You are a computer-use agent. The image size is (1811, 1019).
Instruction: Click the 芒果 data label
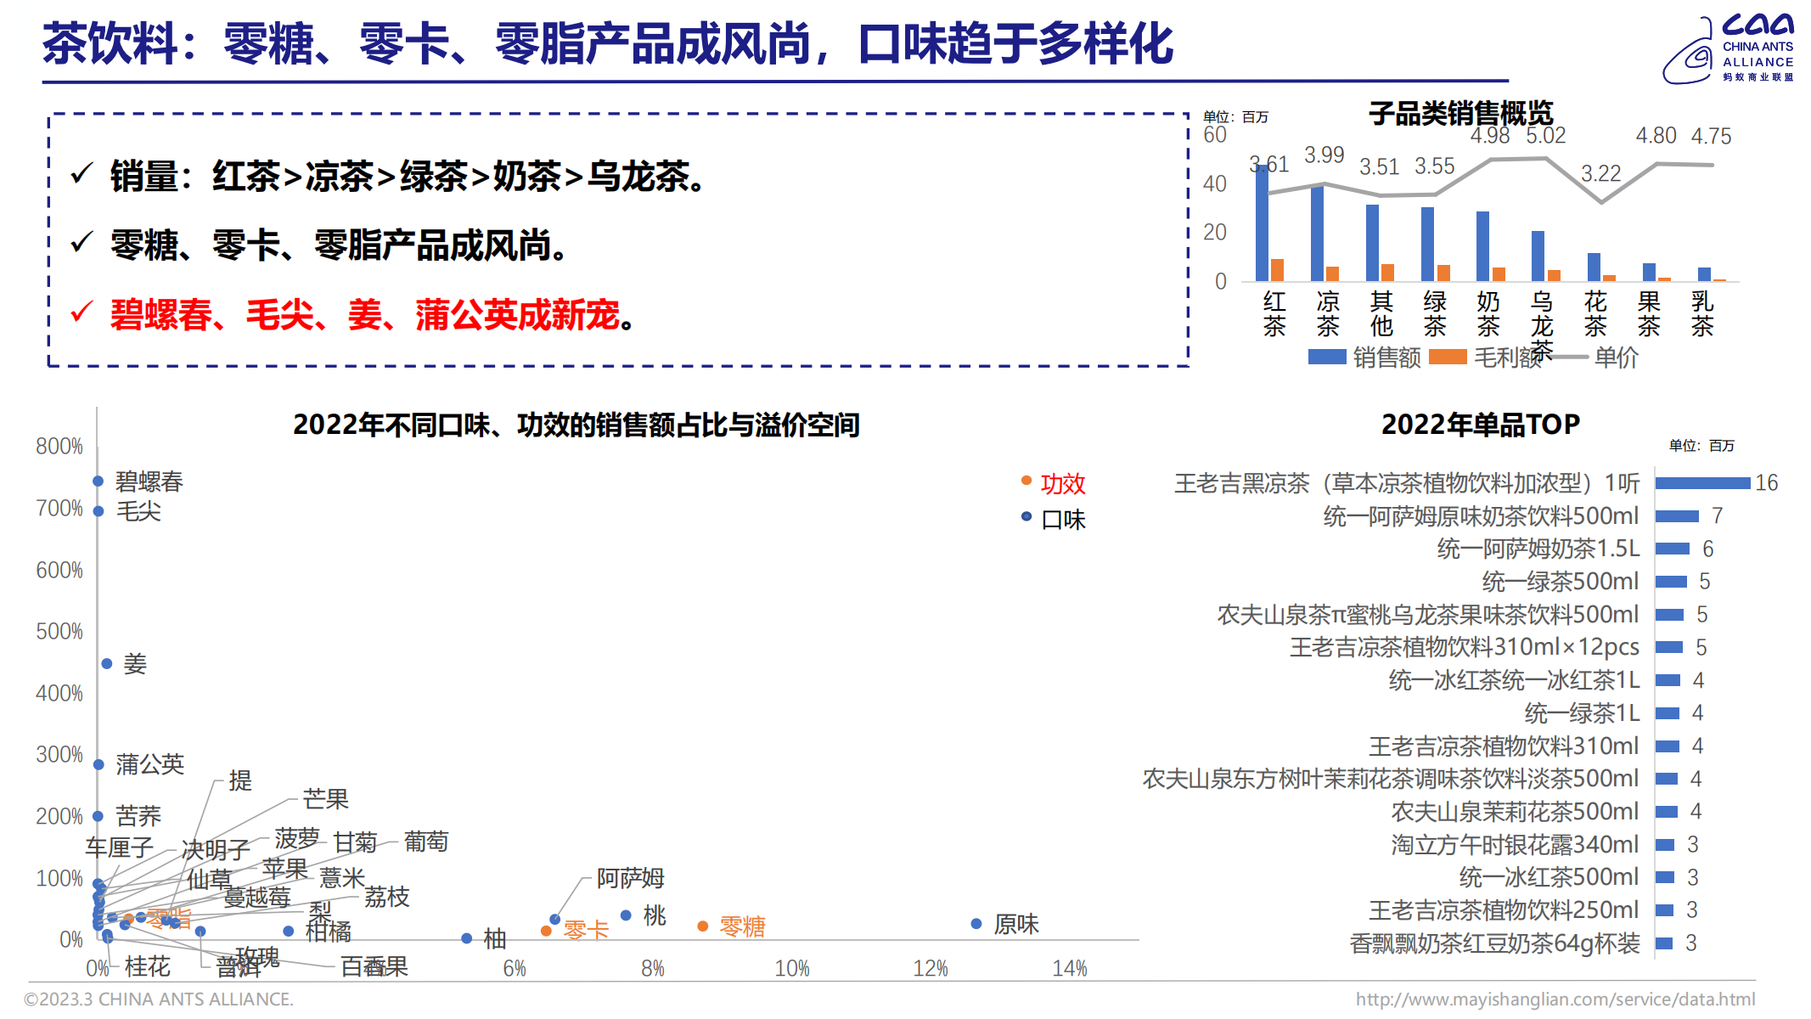326,799
